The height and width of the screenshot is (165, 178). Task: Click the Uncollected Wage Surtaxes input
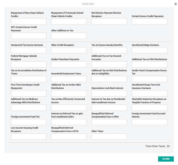150,50
